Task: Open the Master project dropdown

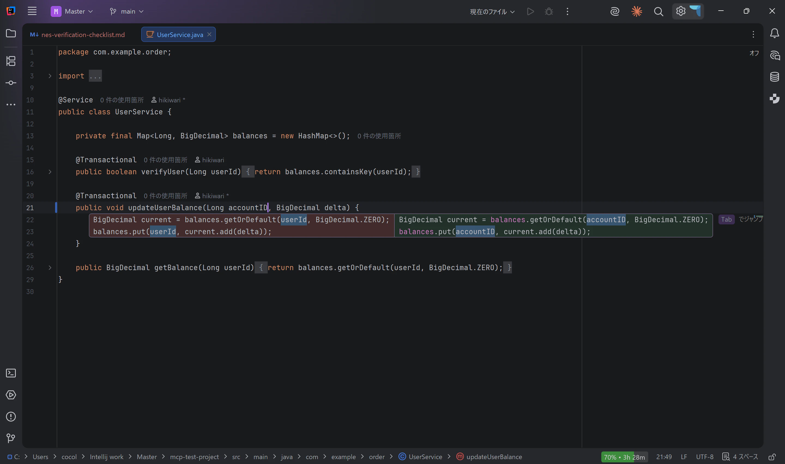Action: click(x=72, y=11)
